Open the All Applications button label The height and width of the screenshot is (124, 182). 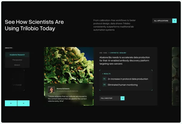coord(161,21)
